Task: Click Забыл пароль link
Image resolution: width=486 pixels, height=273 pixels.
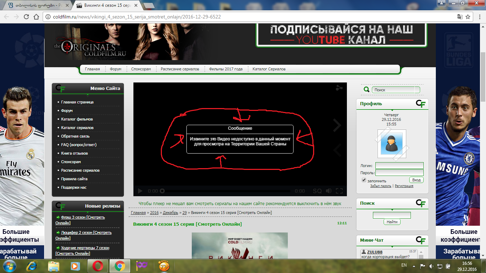Action: (x=381, y=186)
